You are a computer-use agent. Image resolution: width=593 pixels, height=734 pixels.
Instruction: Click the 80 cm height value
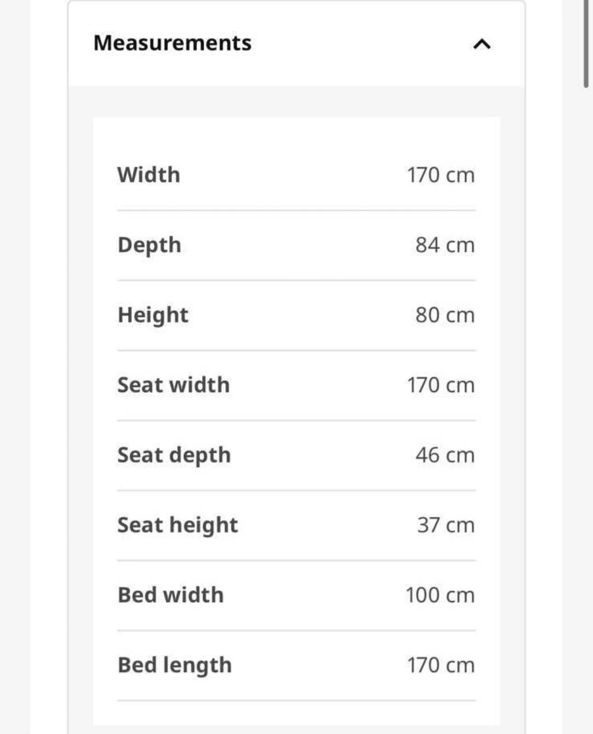pyautogui.click(x=445, y=315)
